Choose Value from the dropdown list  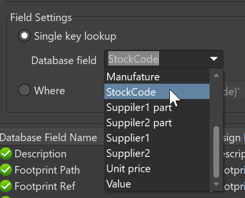tap(157, 184)
